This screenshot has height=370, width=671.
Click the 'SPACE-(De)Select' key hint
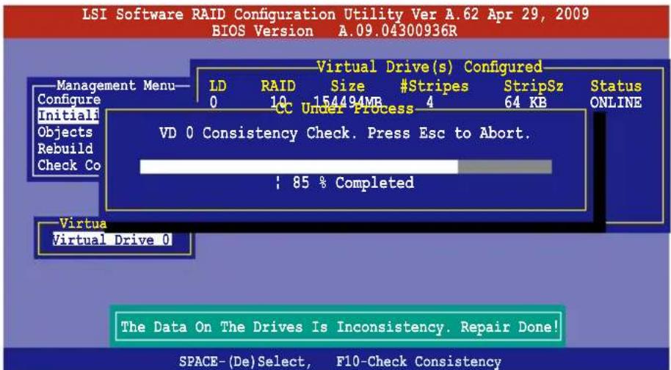coord(245,362)
